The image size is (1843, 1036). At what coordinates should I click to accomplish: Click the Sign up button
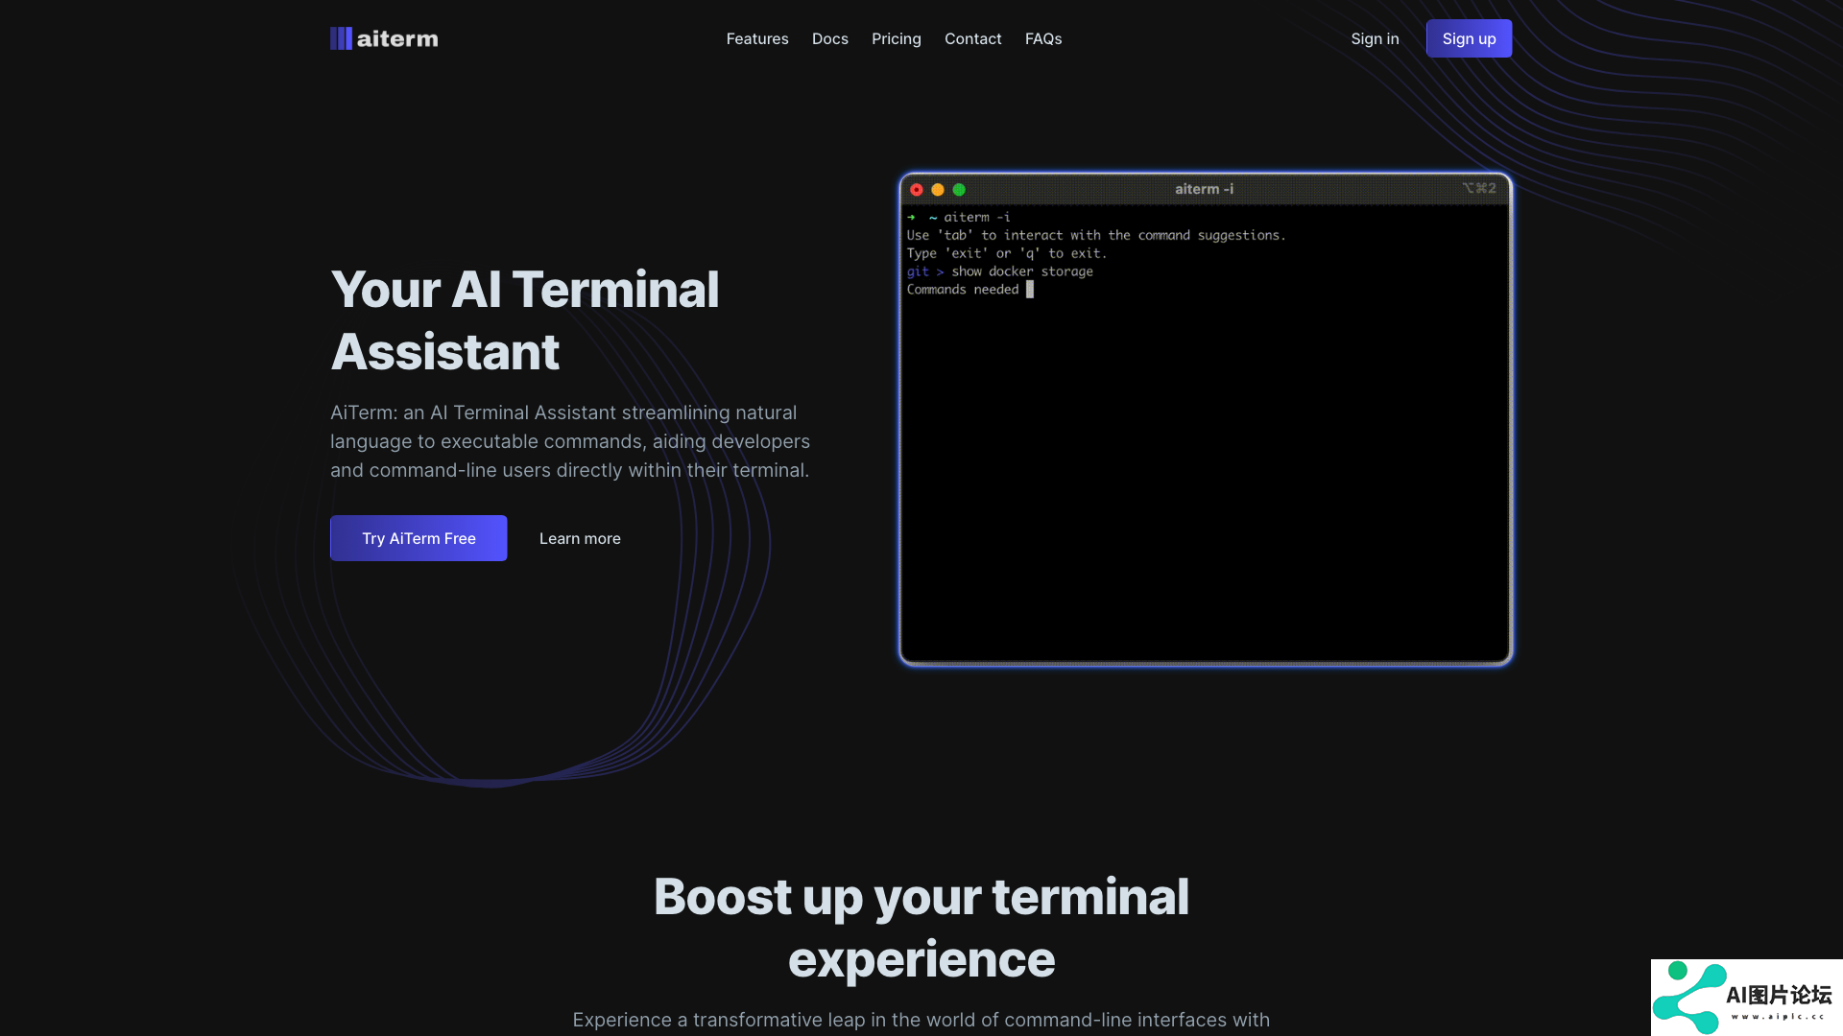tap(1469, 38)
